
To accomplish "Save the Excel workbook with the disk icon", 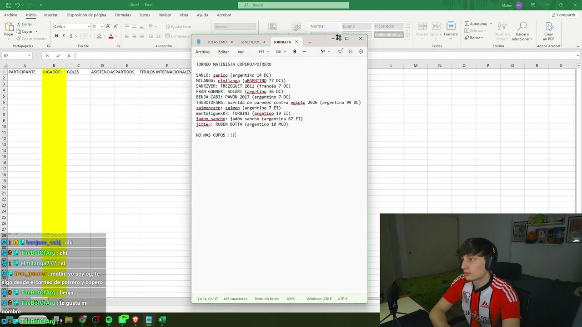I will coord(8,5).
